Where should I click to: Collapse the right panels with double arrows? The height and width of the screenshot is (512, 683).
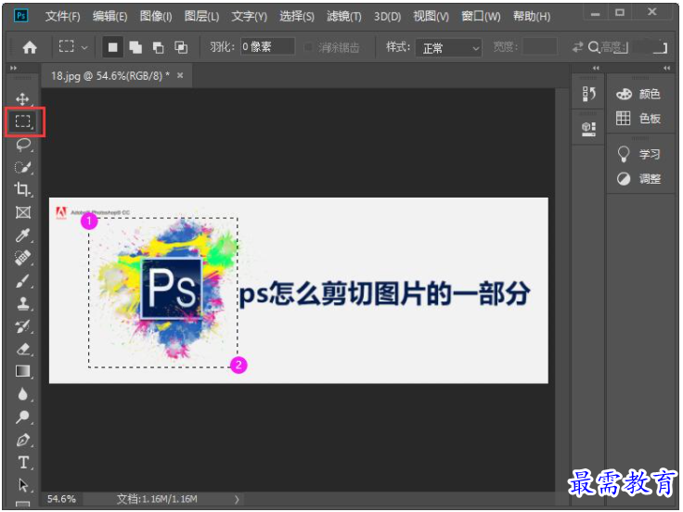click(x=666, y=68)
